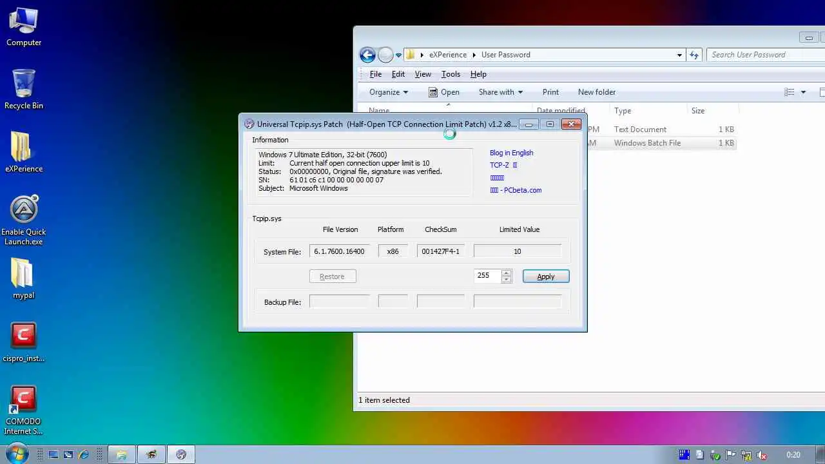
Task: Open Help menu in Explorer
Action: click(x=478, y=74)
